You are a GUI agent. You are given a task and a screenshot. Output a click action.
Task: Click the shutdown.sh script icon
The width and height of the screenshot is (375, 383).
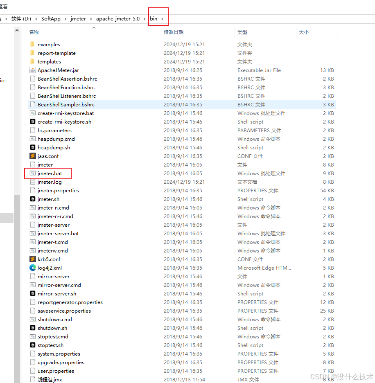click(x=32, y=328)
